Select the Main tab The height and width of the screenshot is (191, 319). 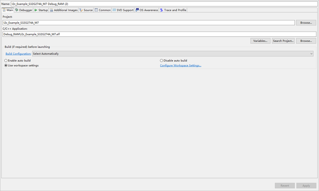[x=8, y=10]
